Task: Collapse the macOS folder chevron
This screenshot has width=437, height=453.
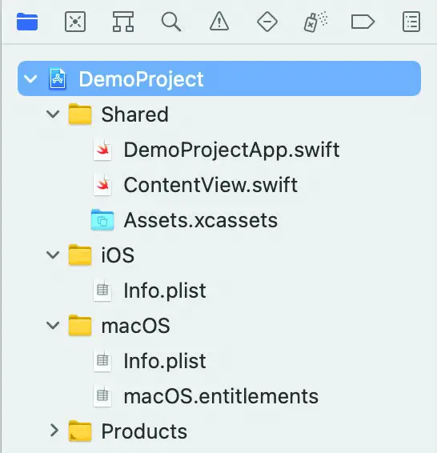Action: tap(53, 326)
